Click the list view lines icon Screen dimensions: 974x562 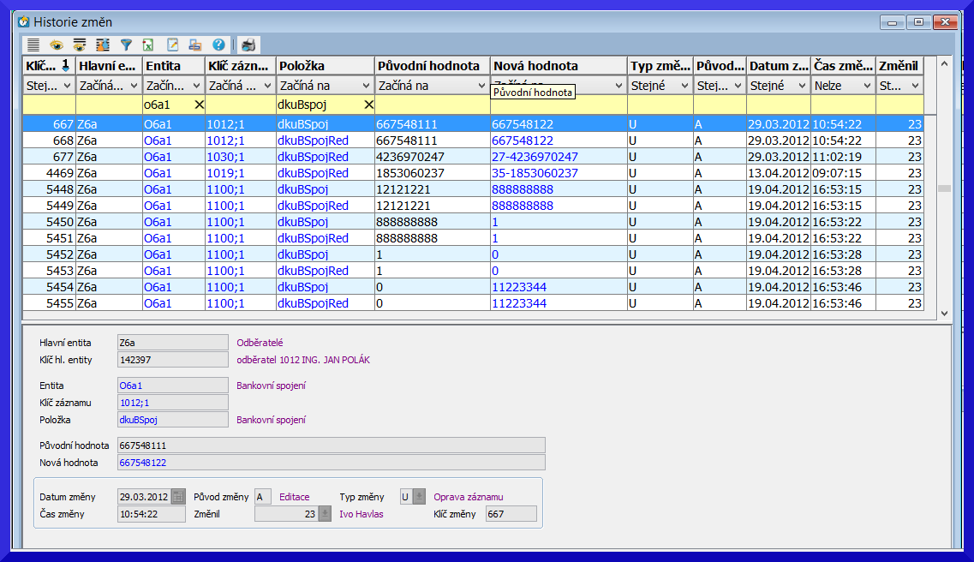(x=33, y=45)
